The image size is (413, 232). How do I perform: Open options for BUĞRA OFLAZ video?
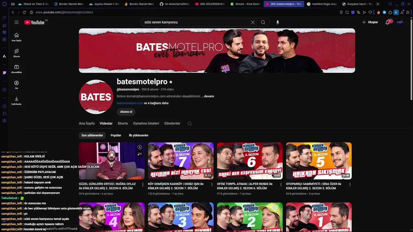coord(143,185)
